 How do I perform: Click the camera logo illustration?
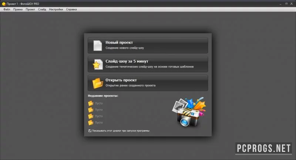[x=189, y=112]
